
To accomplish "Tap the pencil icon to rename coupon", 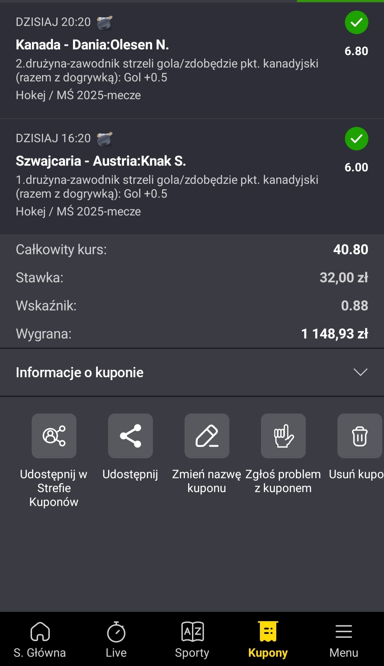I will tap(207, 436).
